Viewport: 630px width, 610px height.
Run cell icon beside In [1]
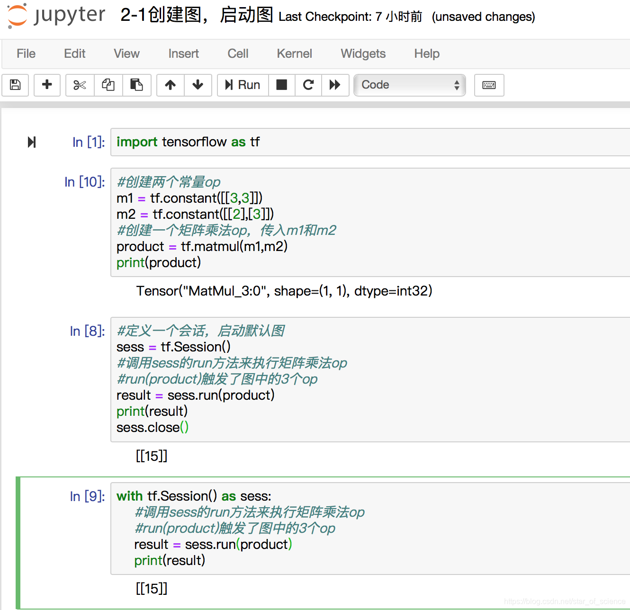tap(32, 142)
